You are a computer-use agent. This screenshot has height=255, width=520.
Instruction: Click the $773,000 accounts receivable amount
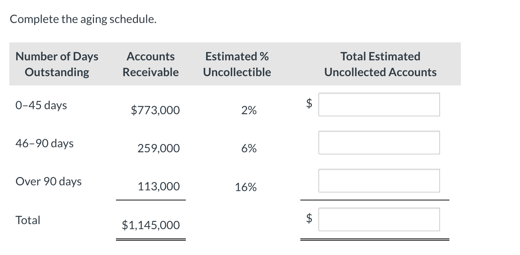[155, 110]
